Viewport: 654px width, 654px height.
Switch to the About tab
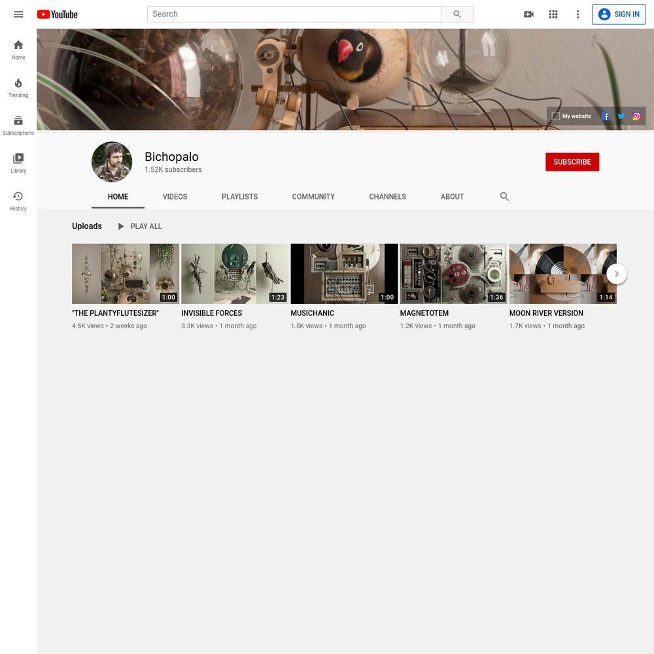452,196
